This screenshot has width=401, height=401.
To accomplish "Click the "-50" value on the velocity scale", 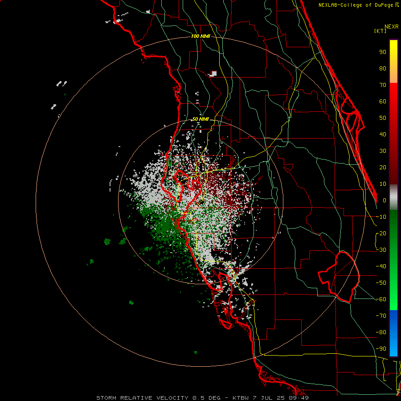I will (381, 283).
